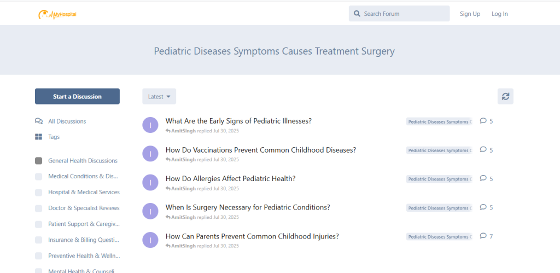Click comment bubble icon on Vaccinations thread

pos(483,150)
